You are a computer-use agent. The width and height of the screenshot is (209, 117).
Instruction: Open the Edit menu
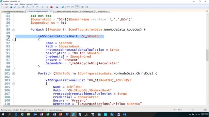[6, 4]
